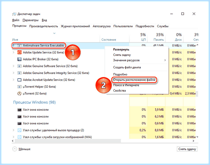Image resolution: width=210 pixels, height=165 pixels.
Task: Click the horizontal scrollbar thumb
Action: point(68,141)
